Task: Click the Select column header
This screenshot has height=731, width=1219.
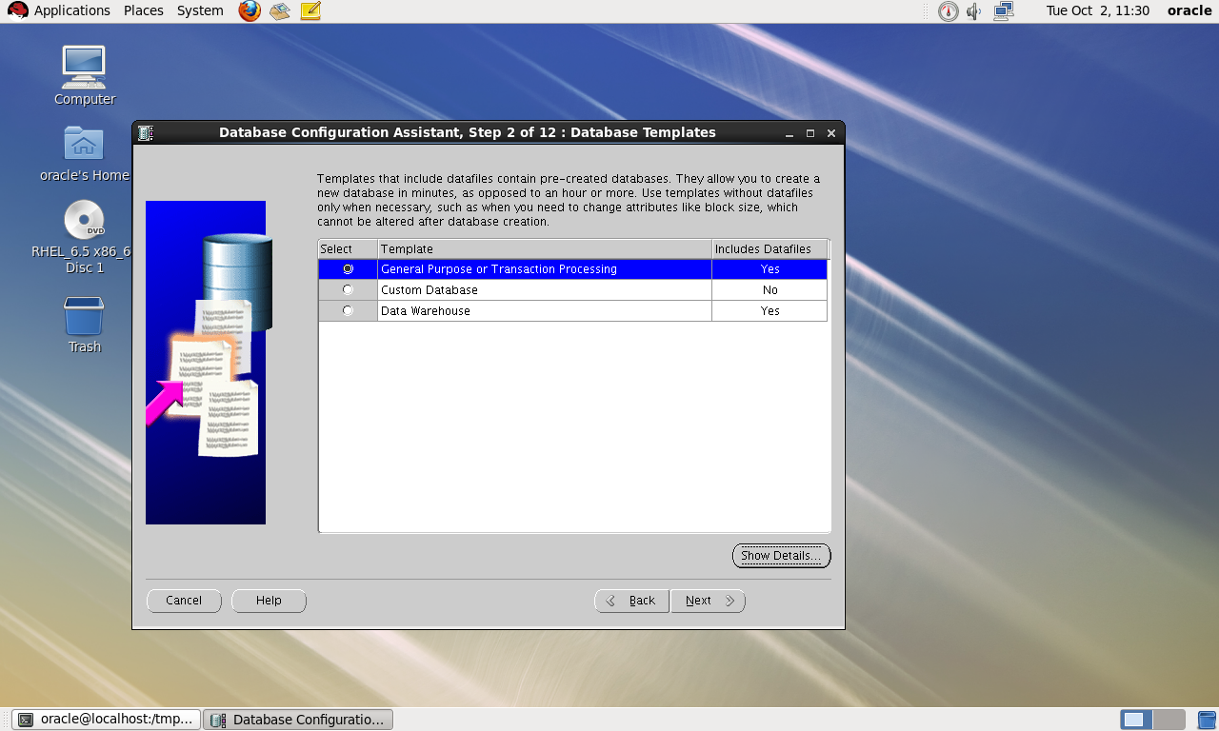Action: coord(348,249)
